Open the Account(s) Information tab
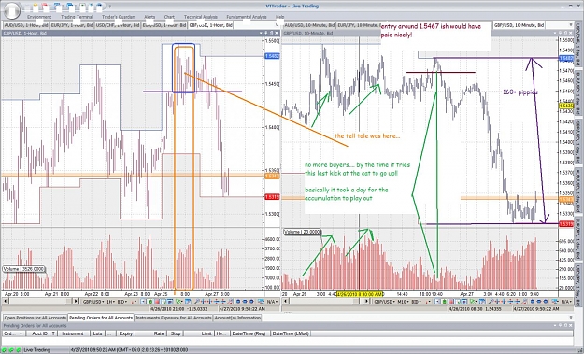This screenshot has width=584, height=354. pyautogui.click(x=237, y=318)
